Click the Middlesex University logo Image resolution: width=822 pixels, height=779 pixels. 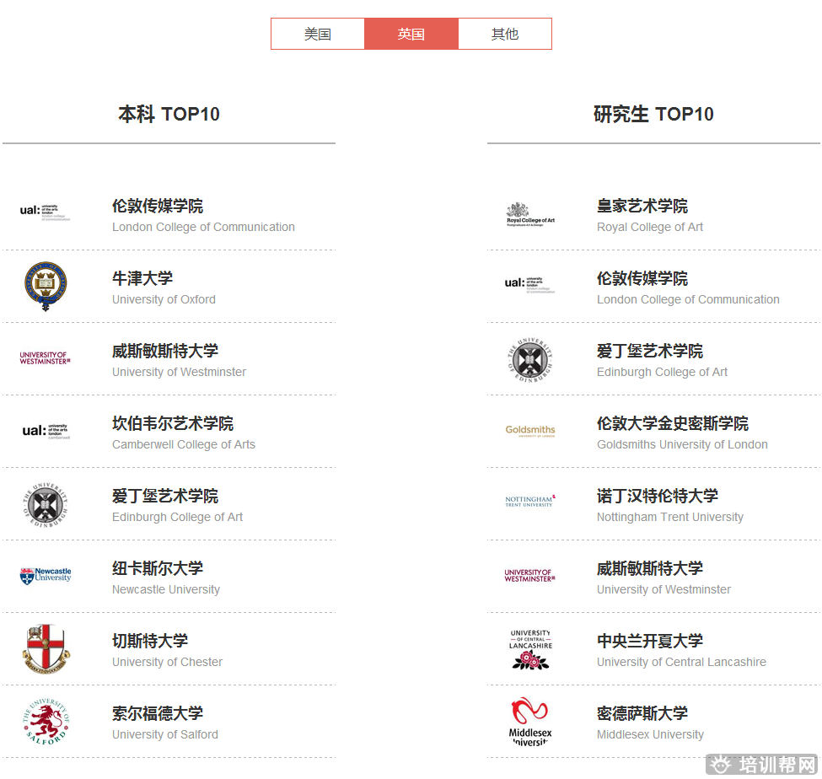click(x=530, y=722)
